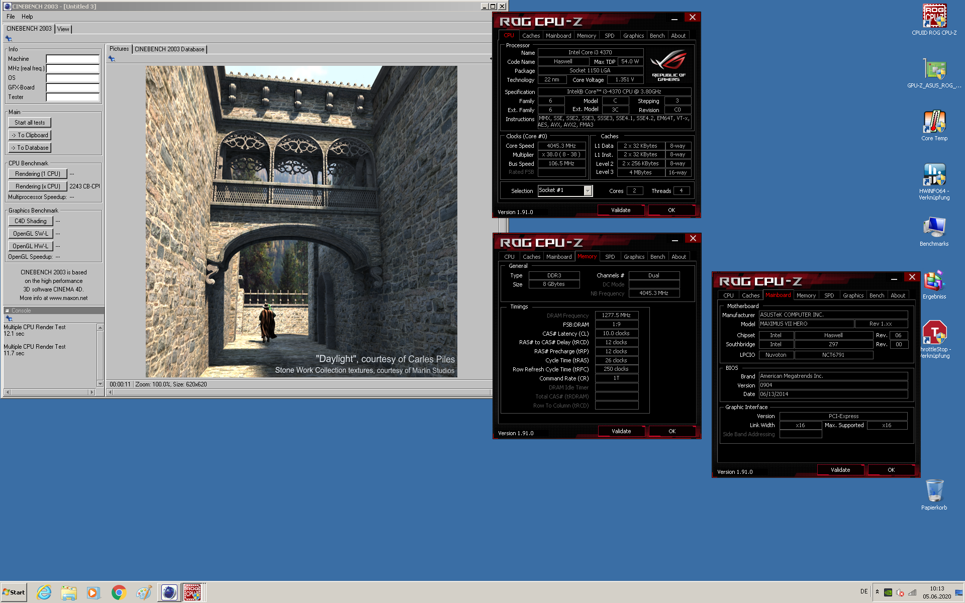The width and height of the screenshot is (965, 603).
Task: Show hidden system tray icons
Action: (x=877, y=592)
